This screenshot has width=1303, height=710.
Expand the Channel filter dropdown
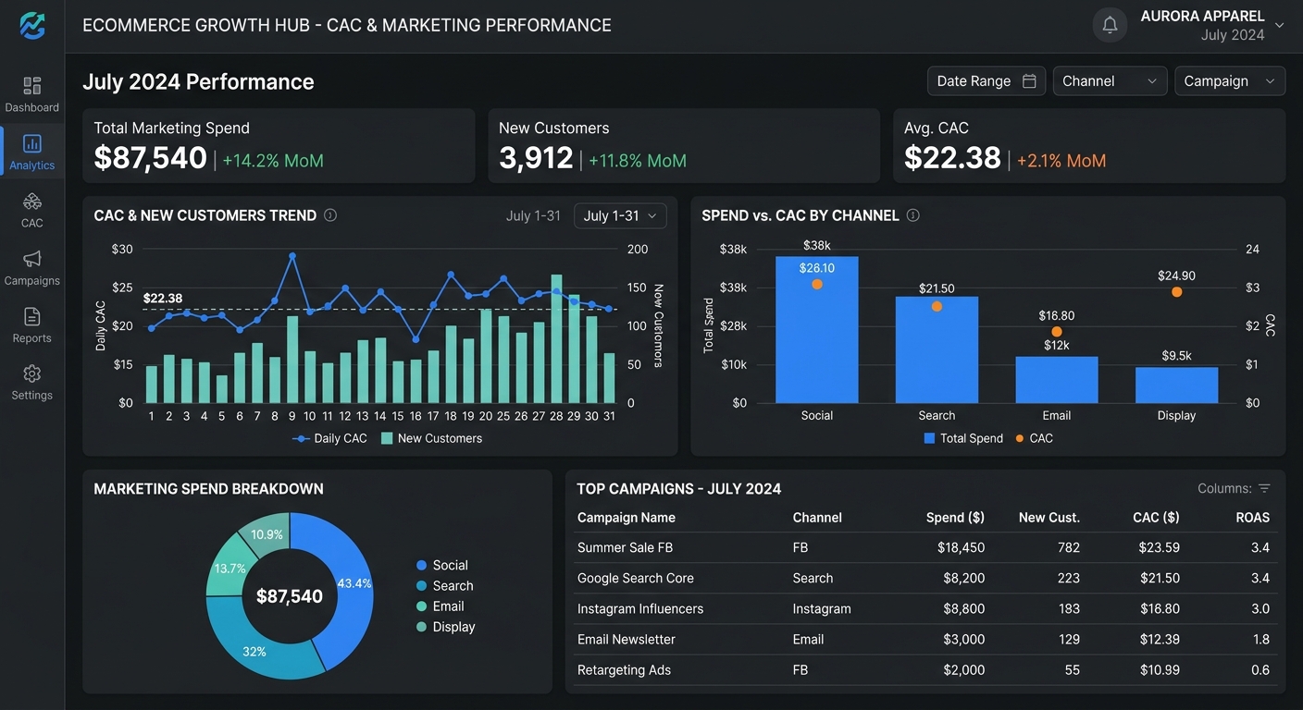pos(1110,81)
